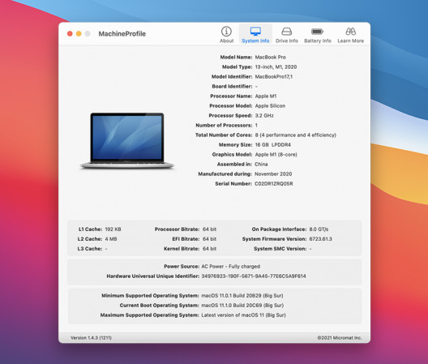Click the Number of Processors label
Screen dimensions: 428x364
point(224,126)
